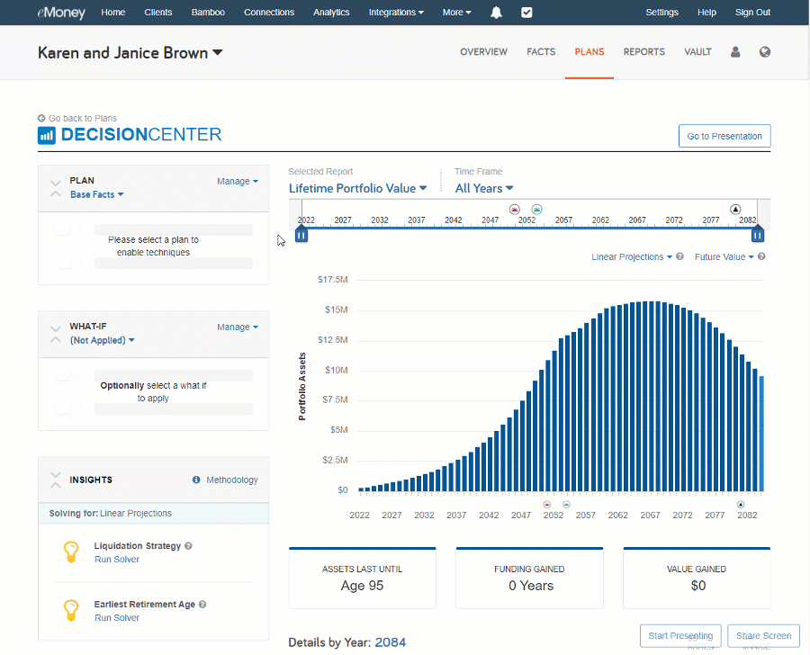
Task: Open the Plan Manage dropdown
Action: point(238,182)
